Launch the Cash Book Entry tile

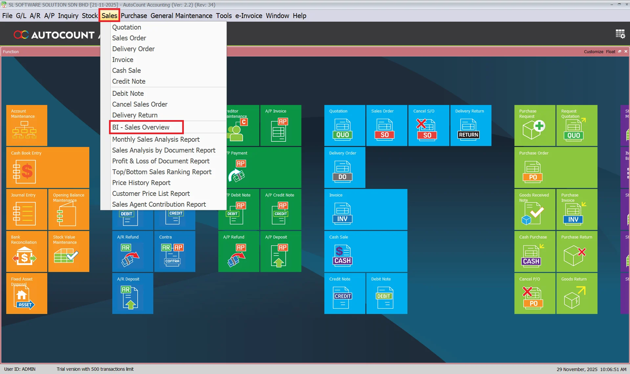[x=48, y=167]
